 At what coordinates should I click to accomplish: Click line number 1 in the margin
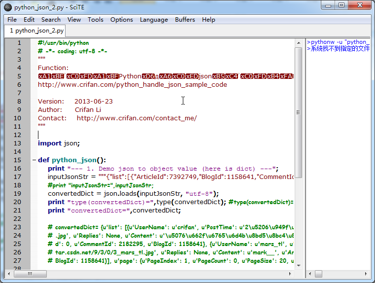click(x=19, y=43)
